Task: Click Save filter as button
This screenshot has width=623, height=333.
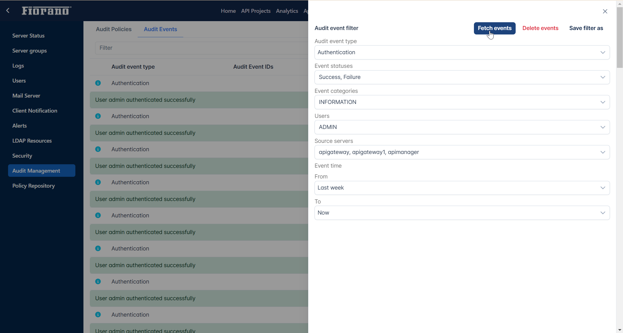Action: [586, 28]
